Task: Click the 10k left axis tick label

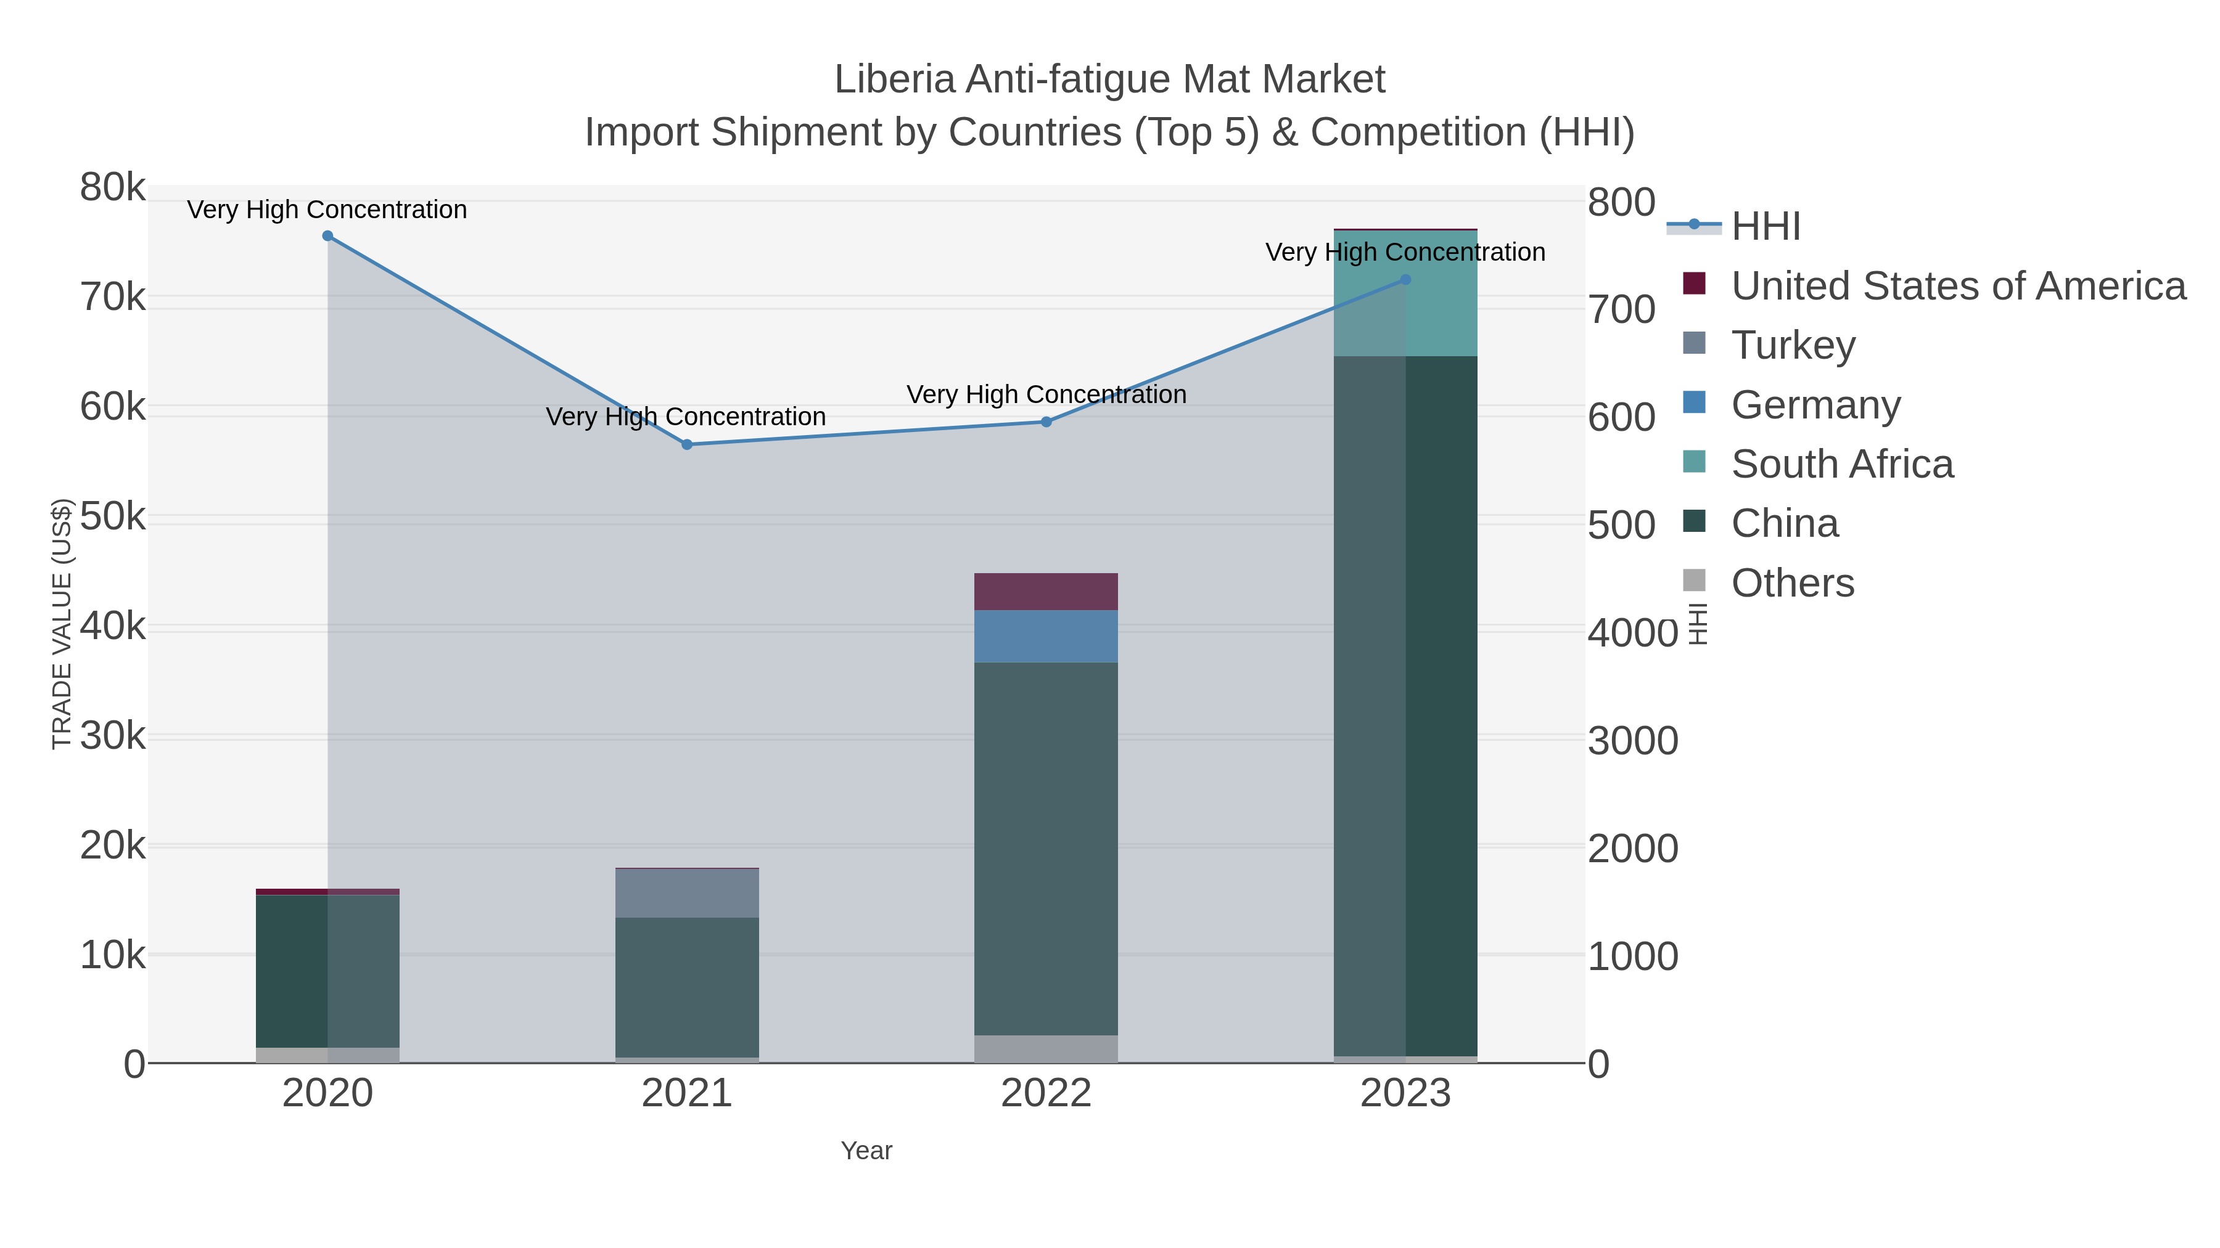Action: (x=113, y=955)
